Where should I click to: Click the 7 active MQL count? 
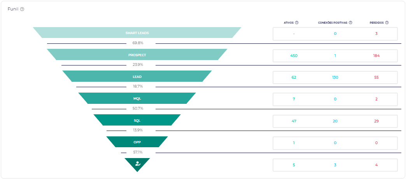(294, 99)
